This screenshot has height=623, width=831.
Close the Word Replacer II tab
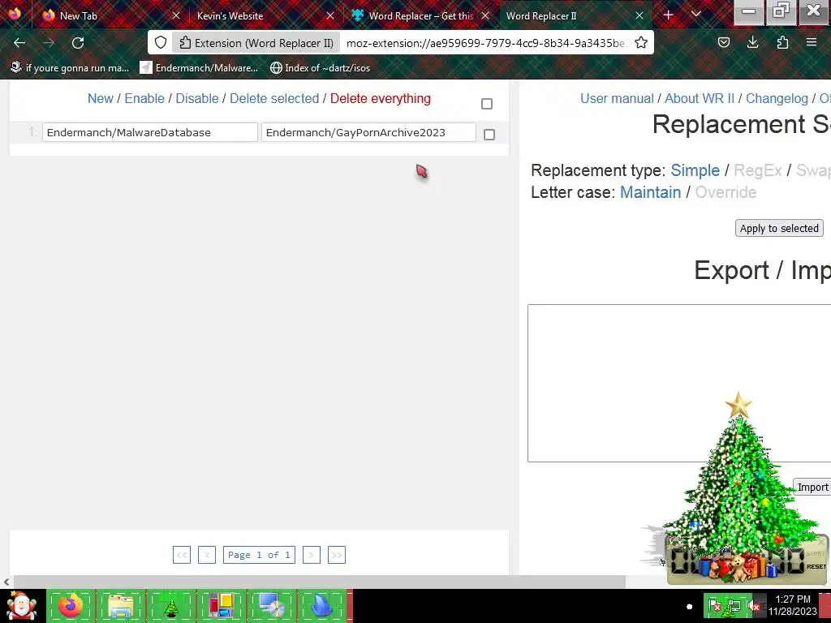pos(639,16)
